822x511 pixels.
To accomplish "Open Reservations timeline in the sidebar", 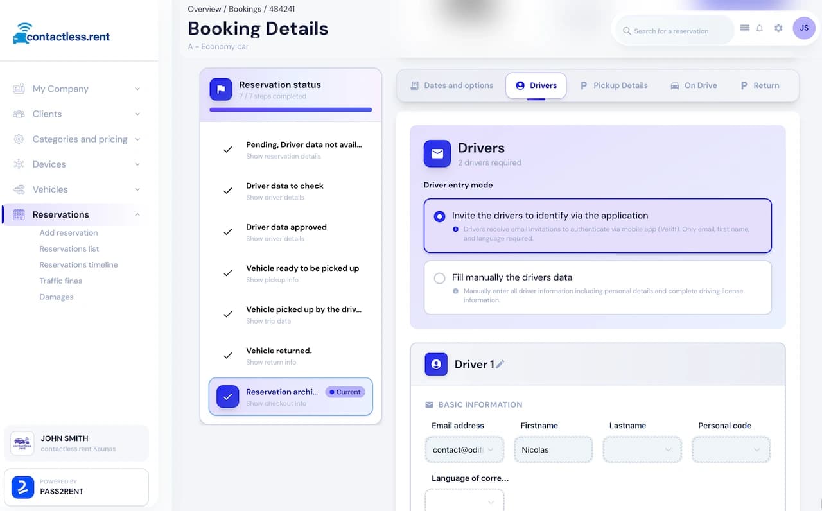I will [78, 264].
